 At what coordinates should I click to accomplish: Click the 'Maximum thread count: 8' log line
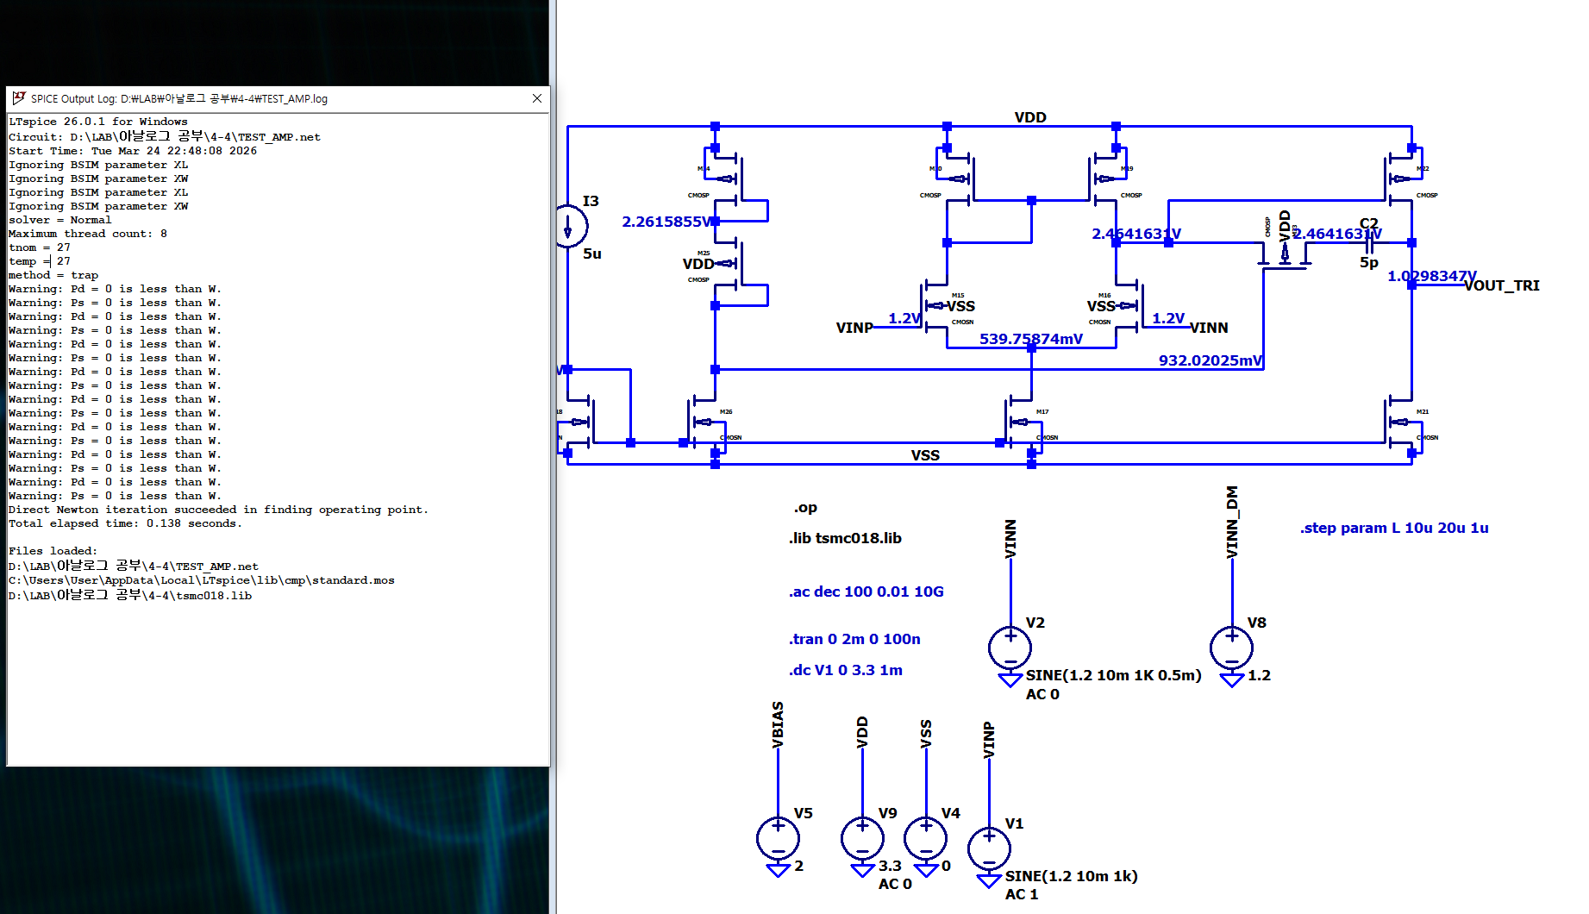(88, 234)
